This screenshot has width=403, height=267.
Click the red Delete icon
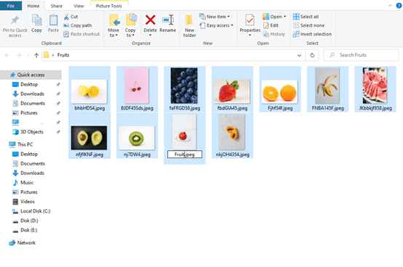150,20
